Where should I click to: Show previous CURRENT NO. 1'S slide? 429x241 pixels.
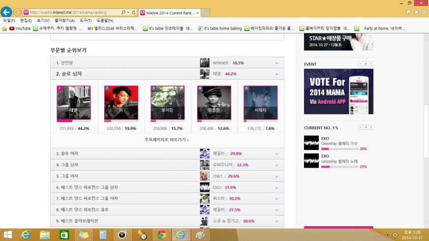361,127
